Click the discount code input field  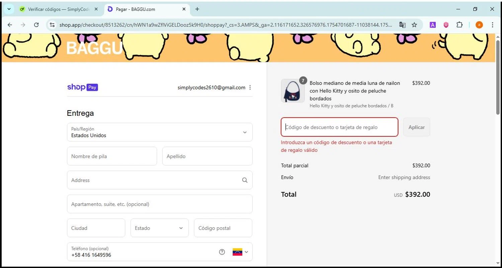pos(339,127)
